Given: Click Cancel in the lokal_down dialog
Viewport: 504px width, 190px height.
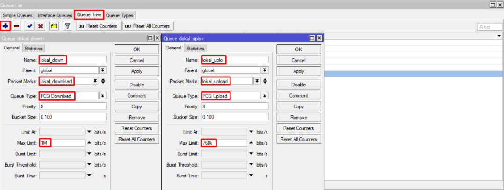Looking at the screenshot, I should coord(137,60).
